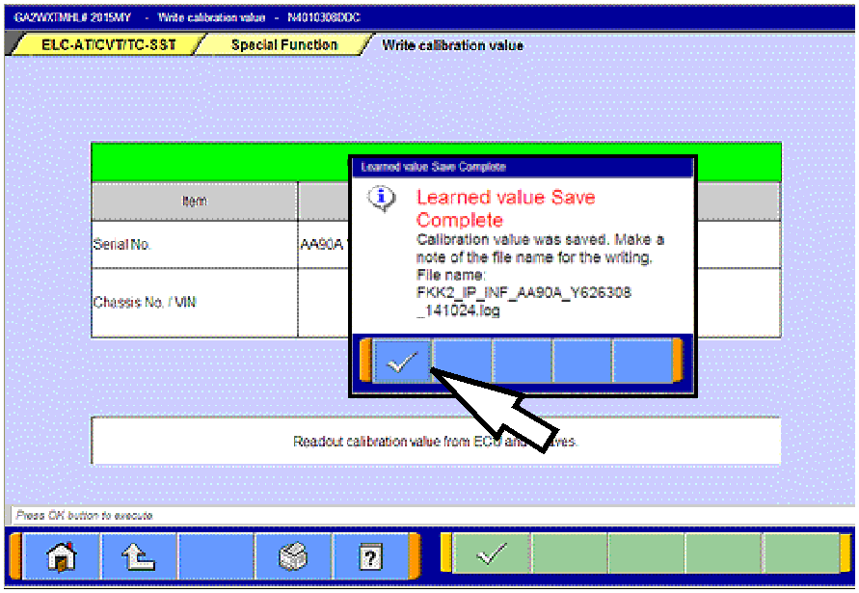The height and width of the screenshot is (593, 859).
Task: Click the printer icon in bottom toolbar
Action: tap(292, 556)
